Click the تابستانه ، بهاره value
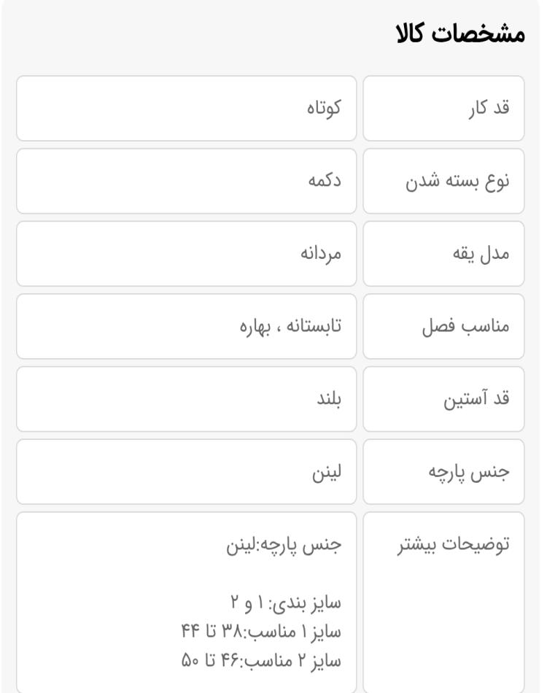 (290, 327)
